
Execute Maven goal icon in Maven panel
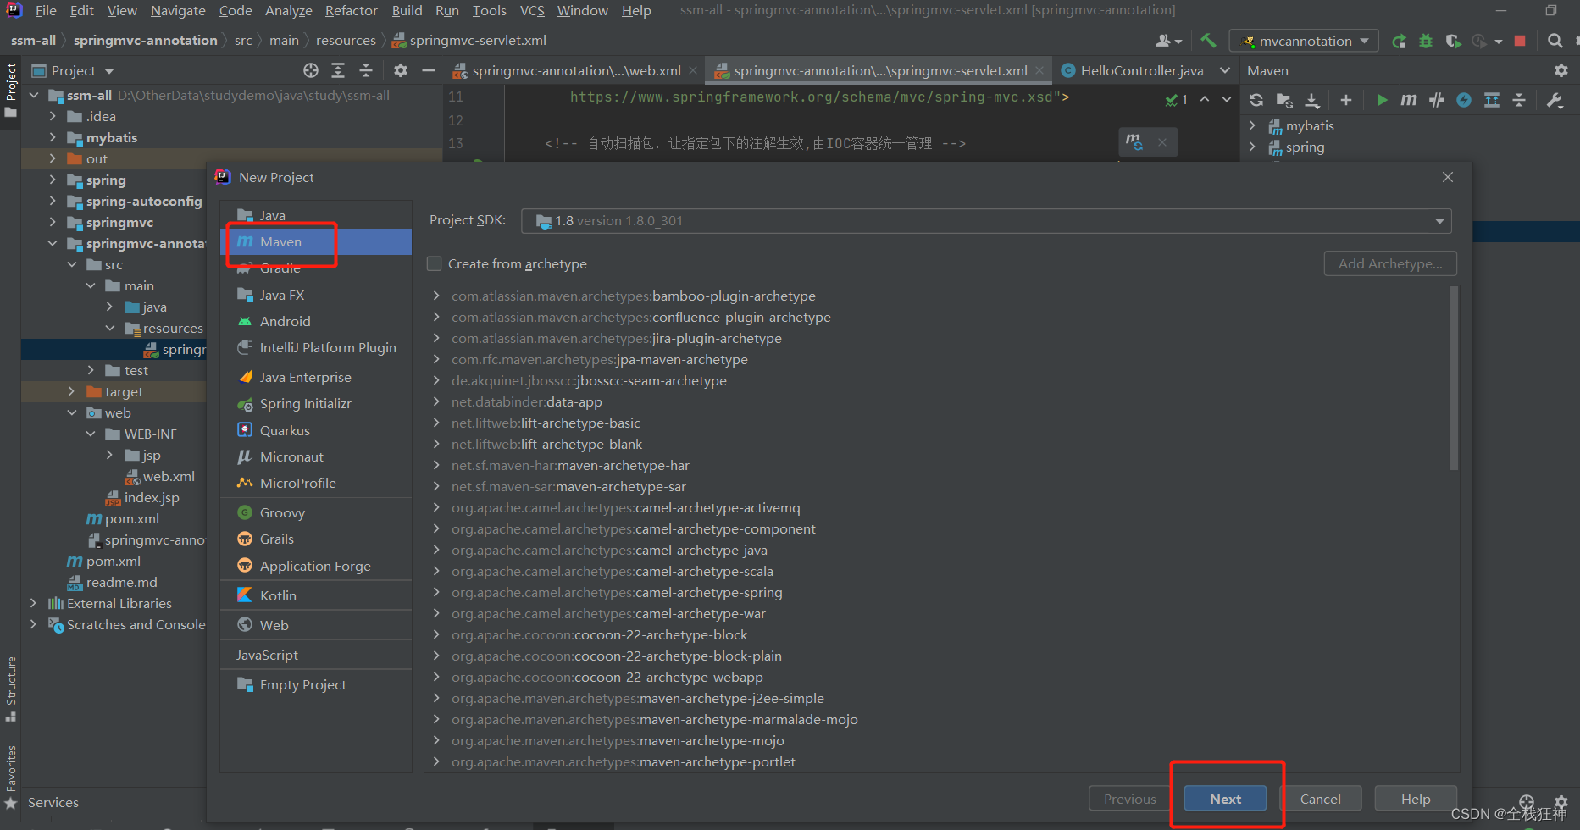click(x=1408, y=100)
